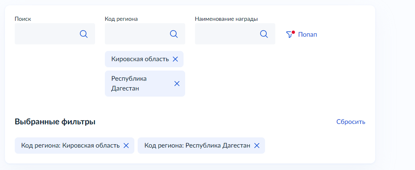Image resolution: width=415 pixels, height=170 pixels.
Task: Focus the Поиск text input
Action: (x=46, y=34)
